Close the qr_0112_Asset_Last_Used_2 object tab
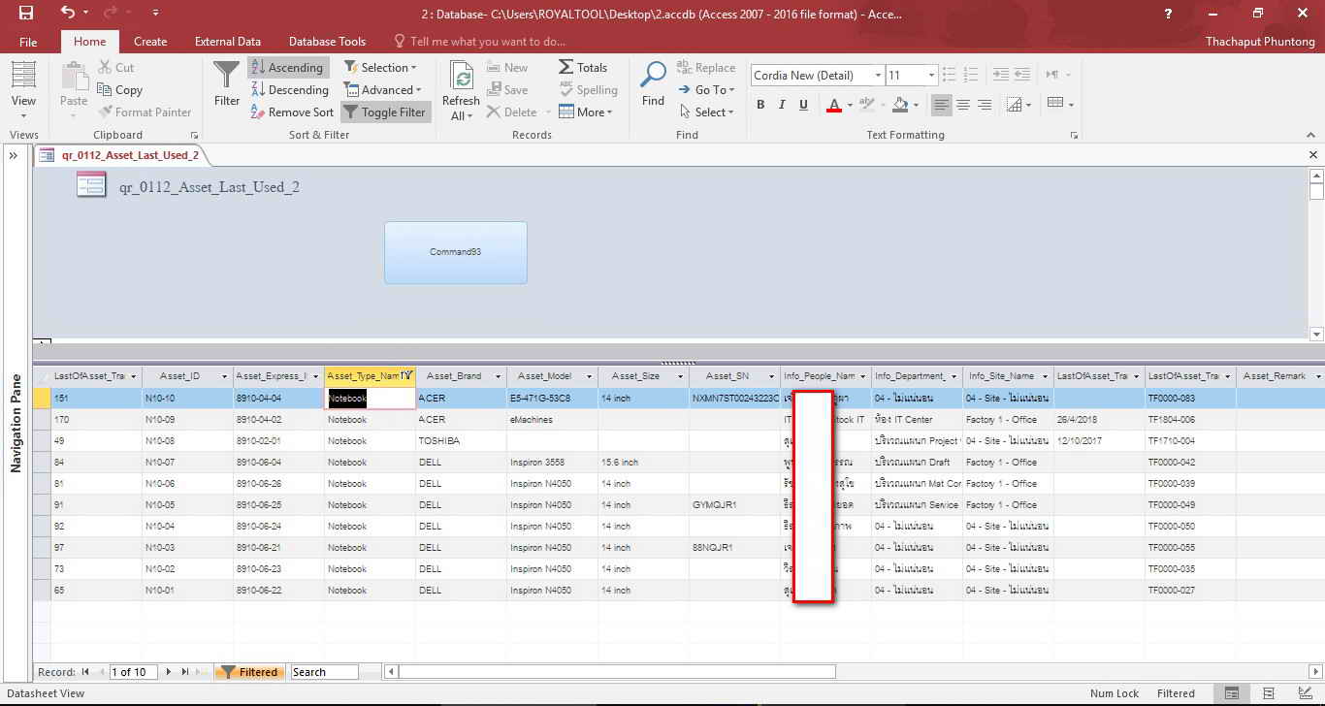The width and height of the screenshot is (1325, 706). (x=1313, y=155)
